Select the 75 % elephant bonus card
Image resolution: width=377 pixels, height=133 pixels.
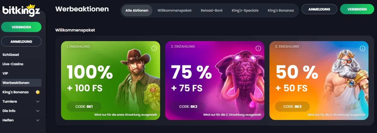[215, 81]
